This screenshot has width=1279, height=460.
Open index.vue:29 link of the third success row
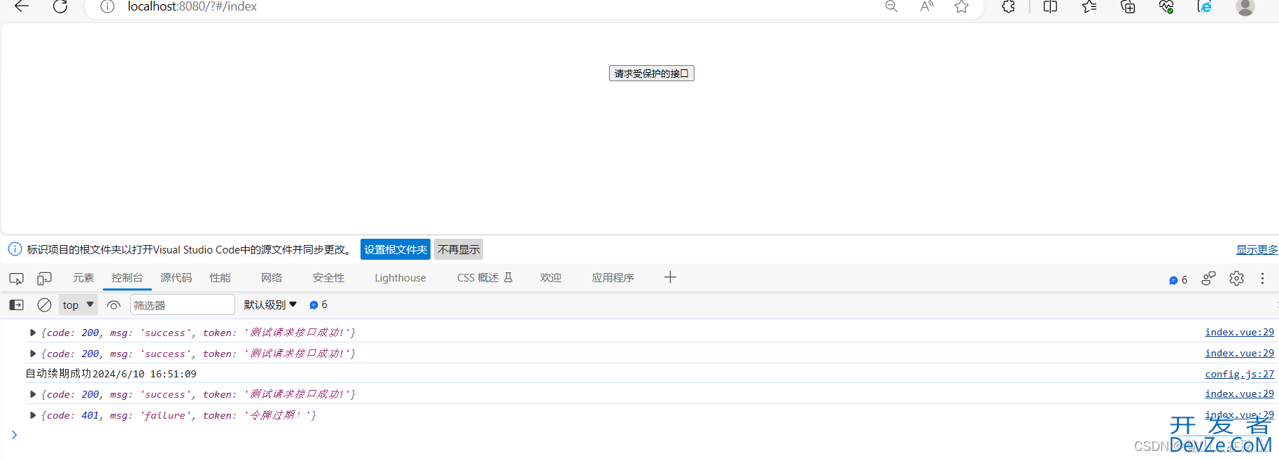tap(1239, 394)
